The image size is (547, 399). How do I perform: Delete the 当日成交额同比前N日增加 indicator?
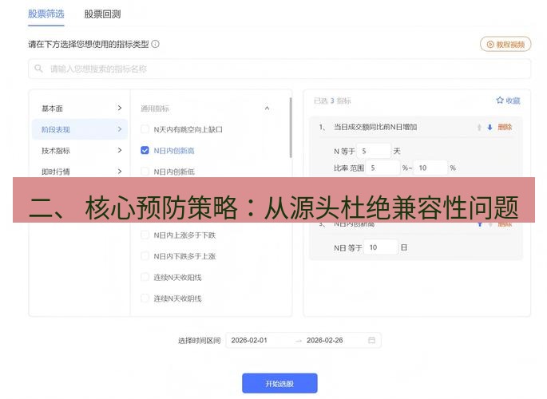coord(505,127)
